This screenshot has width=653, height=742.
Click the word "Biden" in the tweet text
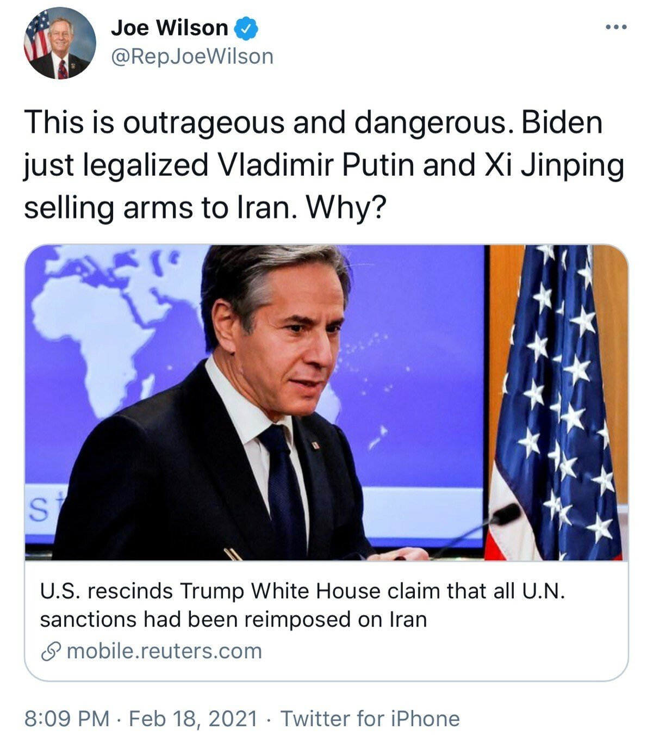[562, 122]
